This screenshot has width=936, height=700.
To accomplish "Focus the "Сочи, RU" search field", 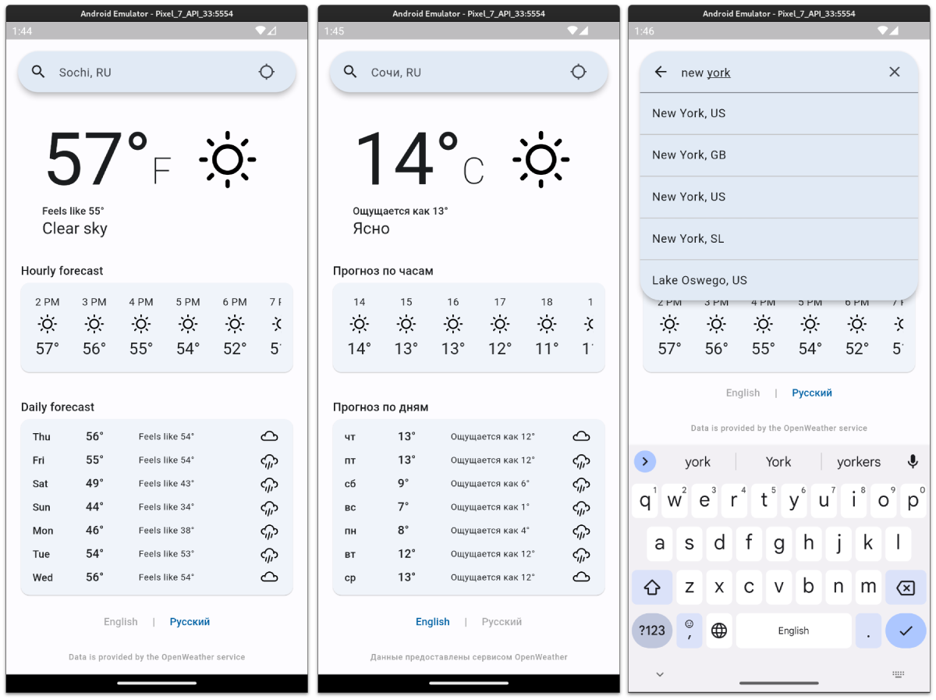I will click(x=469, y=72).
